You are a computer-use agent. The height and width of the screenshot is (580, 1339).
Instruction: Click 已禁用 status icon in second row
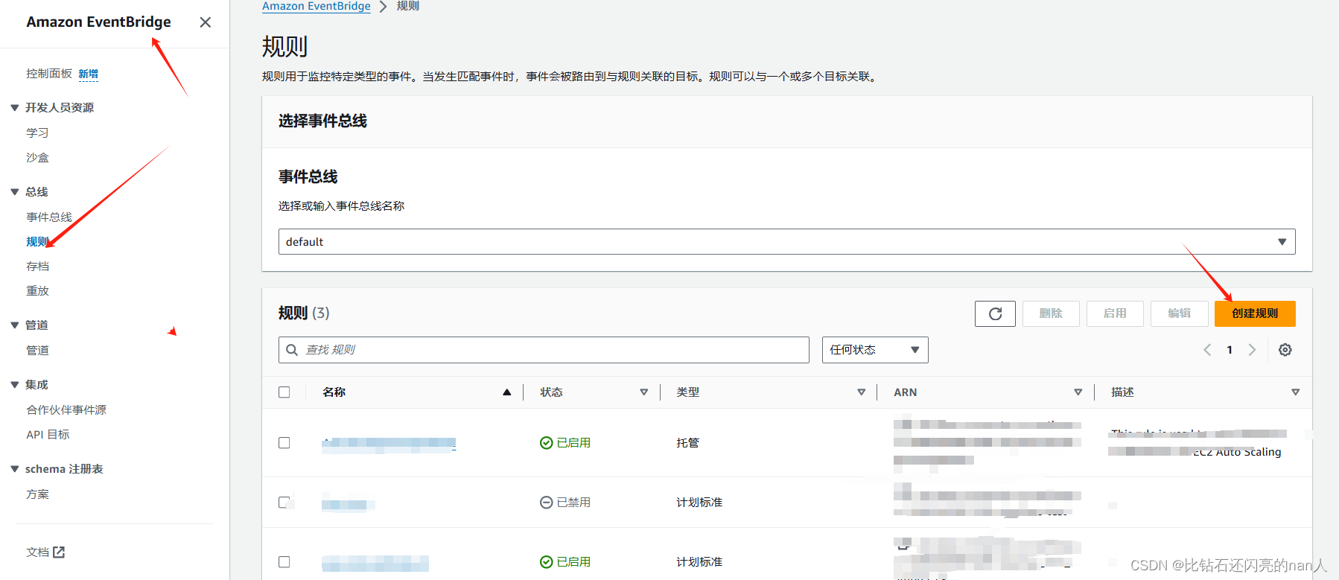[x=546, y=503]
